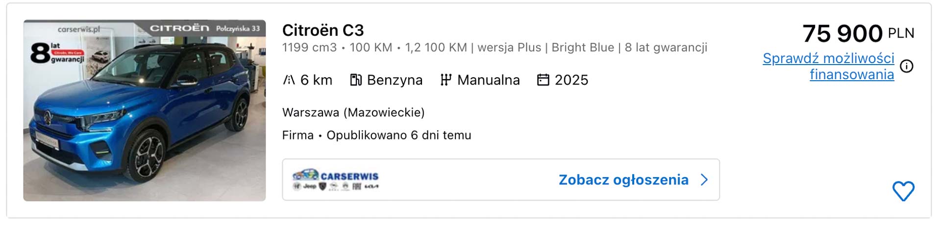Expand dealer listings with the chevron arrow

(704, 180)
